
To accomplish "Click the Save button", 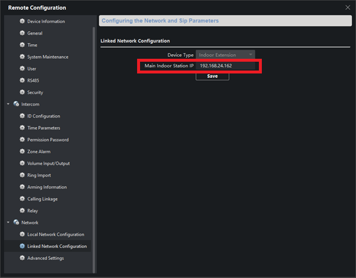I will (212, 76).
